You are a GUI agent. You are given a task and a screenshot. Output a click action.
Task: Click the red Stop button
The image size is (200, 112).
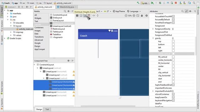coord(176,3)
